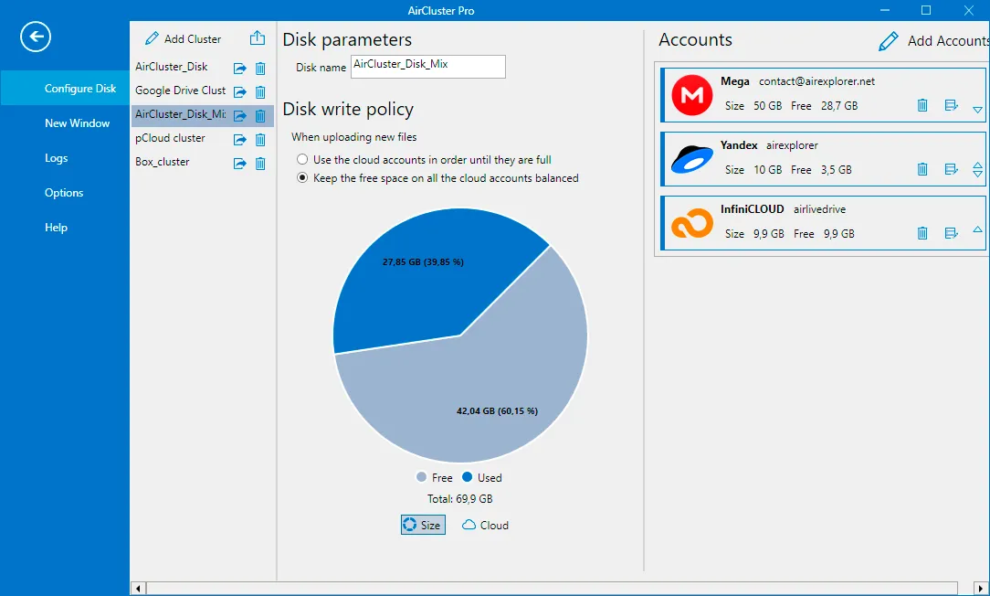Click the edit list icon for Mega
Viewport: 990px width, 596px height.
click(951, 105)
